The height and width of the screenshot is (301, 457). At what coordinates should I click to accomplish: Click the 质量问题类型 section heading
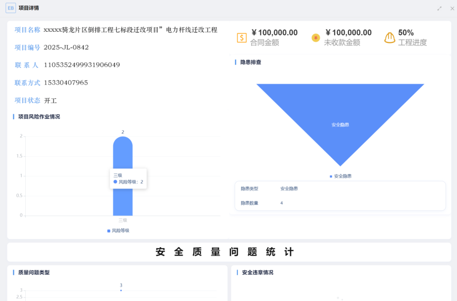tap(34, 273)
